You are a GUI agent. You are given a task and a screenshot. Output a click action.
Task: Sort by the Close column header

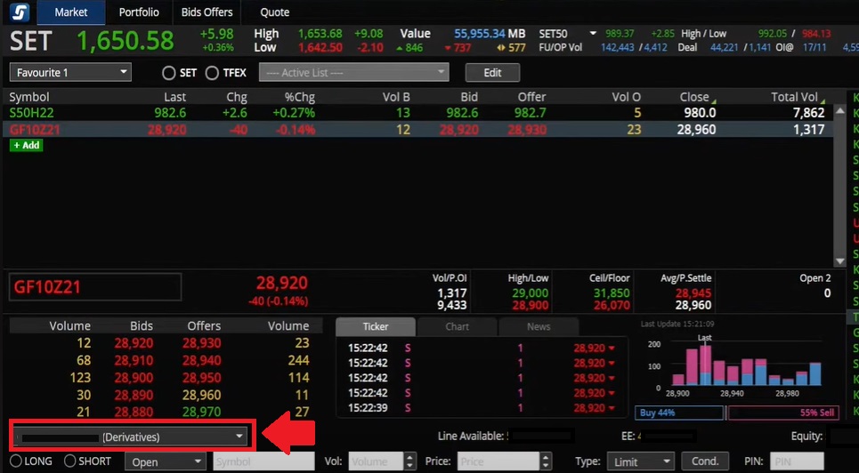pyautogui.click(x=694, y=97)
